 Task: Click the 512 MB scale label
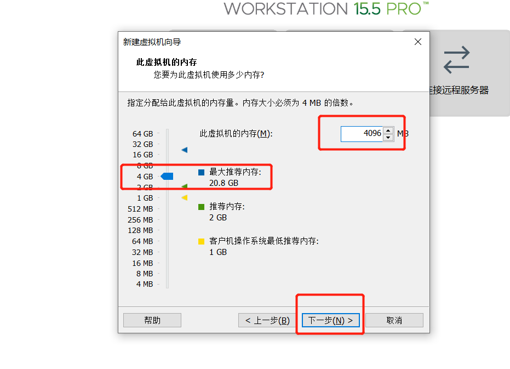tap(140, 209)
